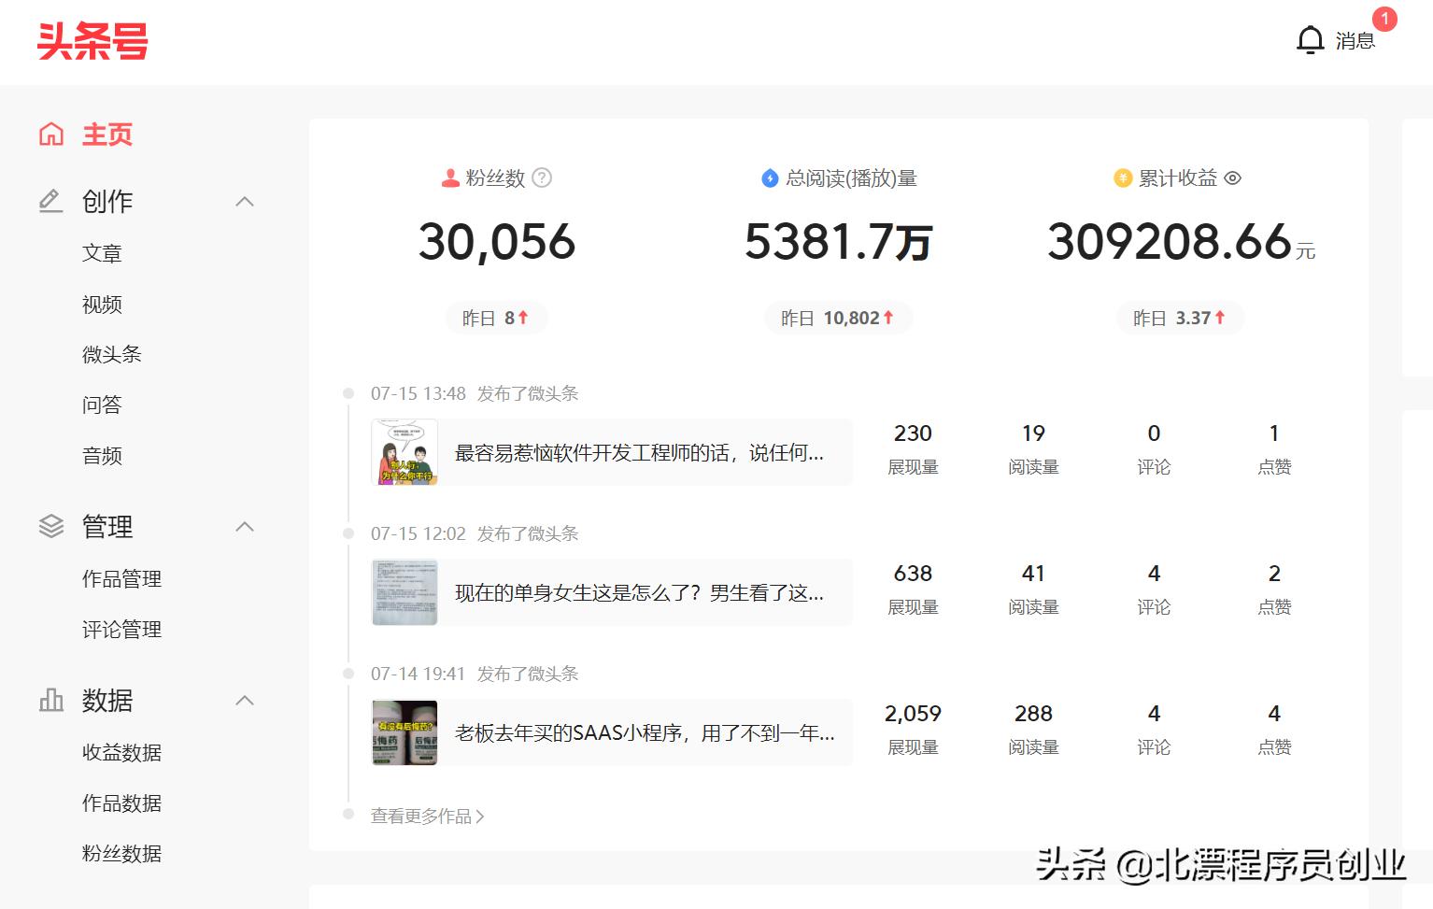1433x909 pixels.
Task: Open 问答 under 创作
Action: [102, 405]
